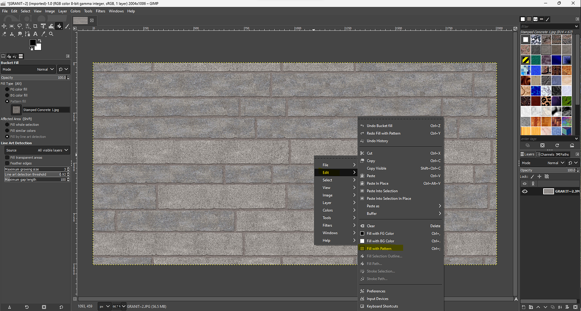Select the Rectangle Select tool
Image resolution: width=581 pixels, height=311 pixels.
point(12,26)
